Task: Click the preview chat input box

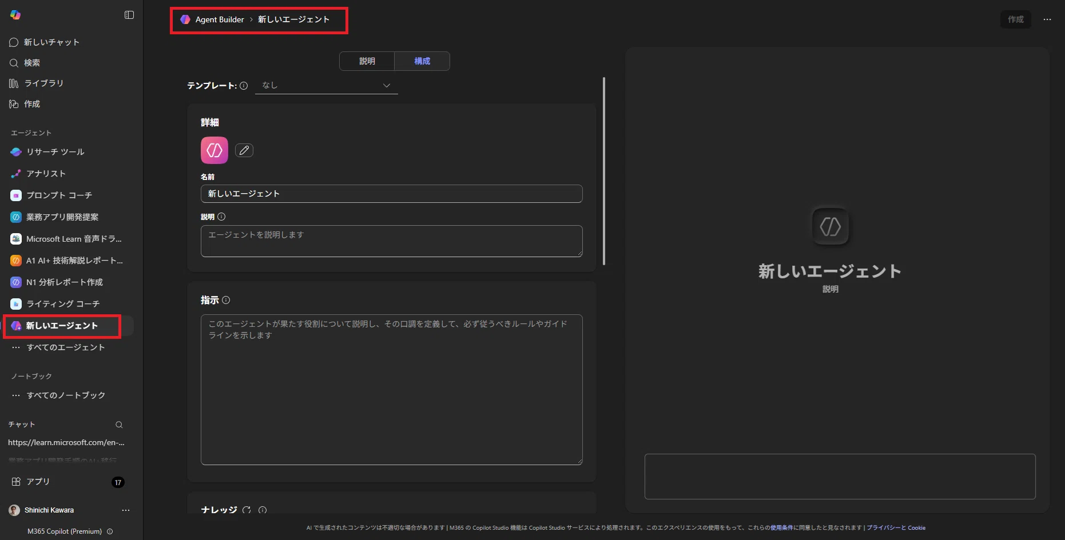Action: 840,477
